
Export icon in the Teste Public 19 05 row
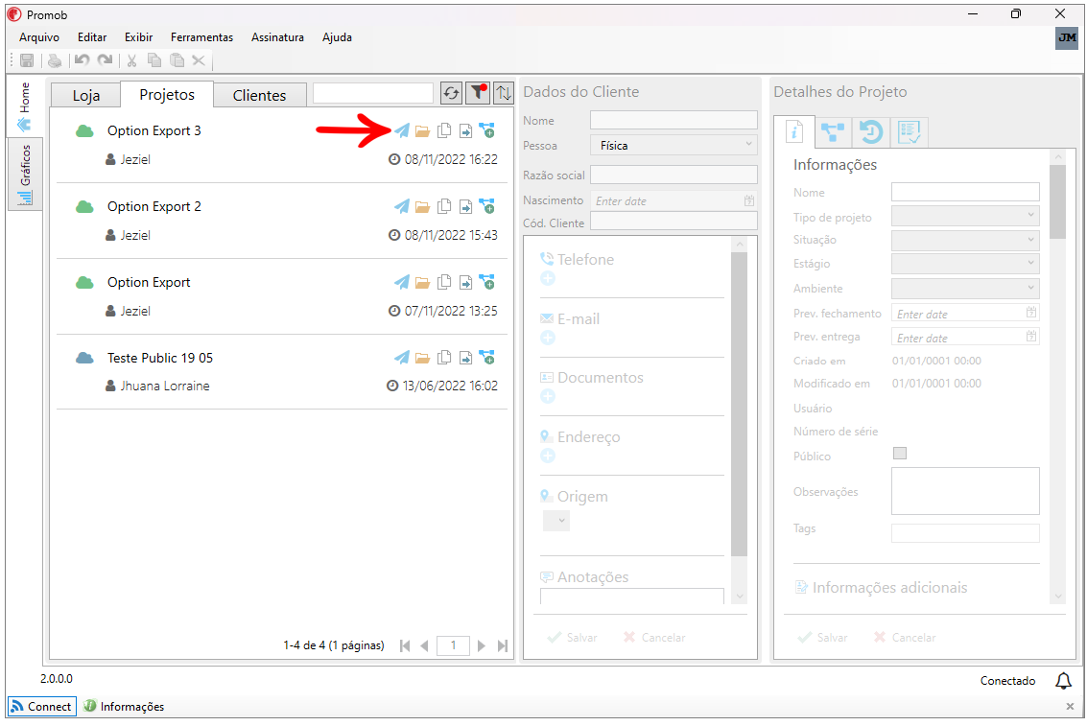(x=466, y=358)
